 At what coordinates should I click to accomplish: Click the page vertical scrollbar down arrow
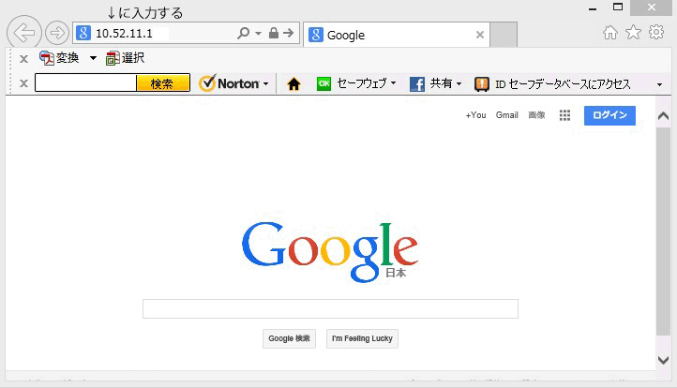664,360
